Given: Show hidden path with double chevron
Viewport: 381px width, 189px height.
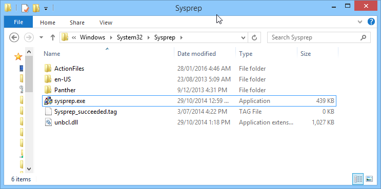Looking at the screenshot, I should pyautogui.click(x=74, y=37).
